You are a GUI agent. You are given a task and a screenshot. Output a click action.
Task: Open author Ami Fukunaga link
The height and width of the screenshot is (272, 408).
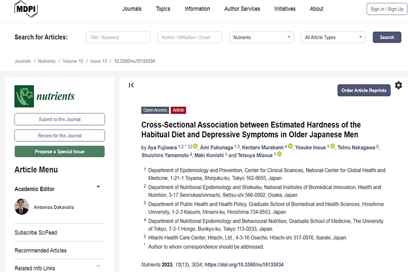(216, 147)
